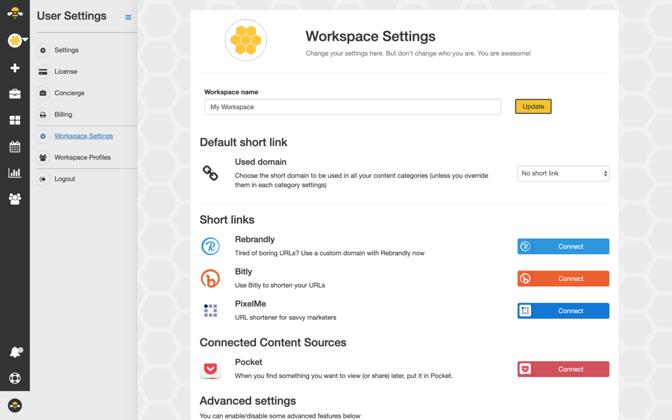Connect the Rebrandly short link service
This screenshot has height=420, width=672.
[x=563, y=247]
